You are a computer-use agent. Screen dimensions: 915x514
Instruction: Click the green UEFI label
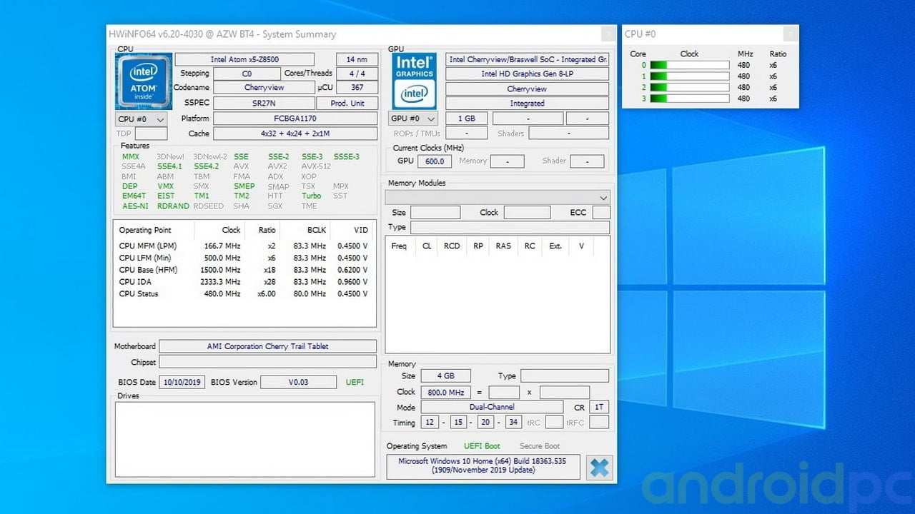(x=355, y=382)
